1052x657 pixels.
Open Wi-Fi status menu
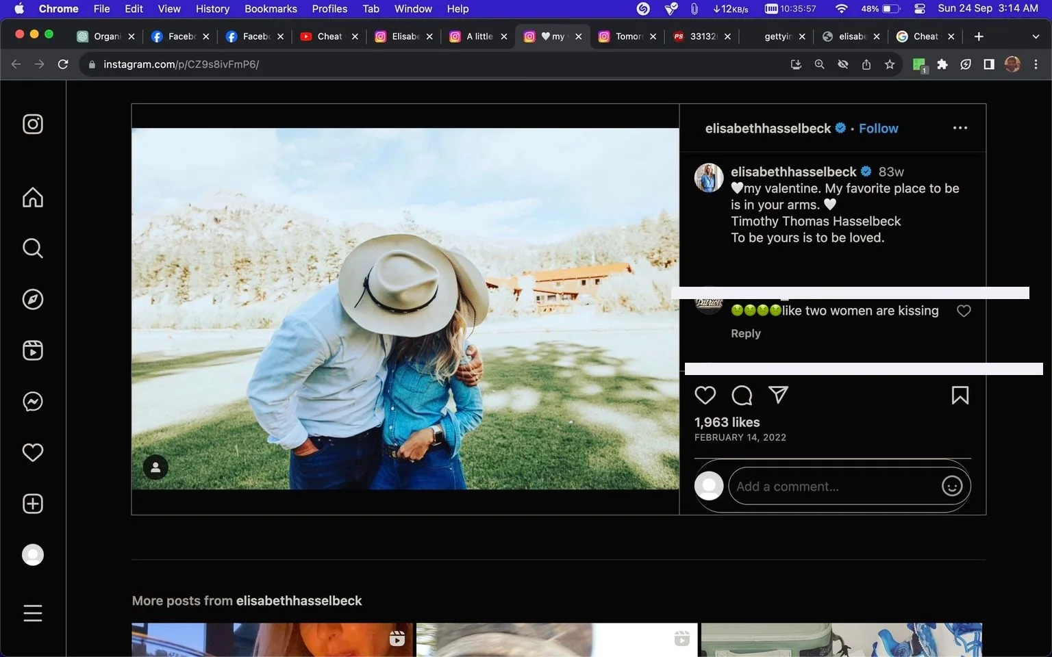pyautogui.click(x=841, y=8)
